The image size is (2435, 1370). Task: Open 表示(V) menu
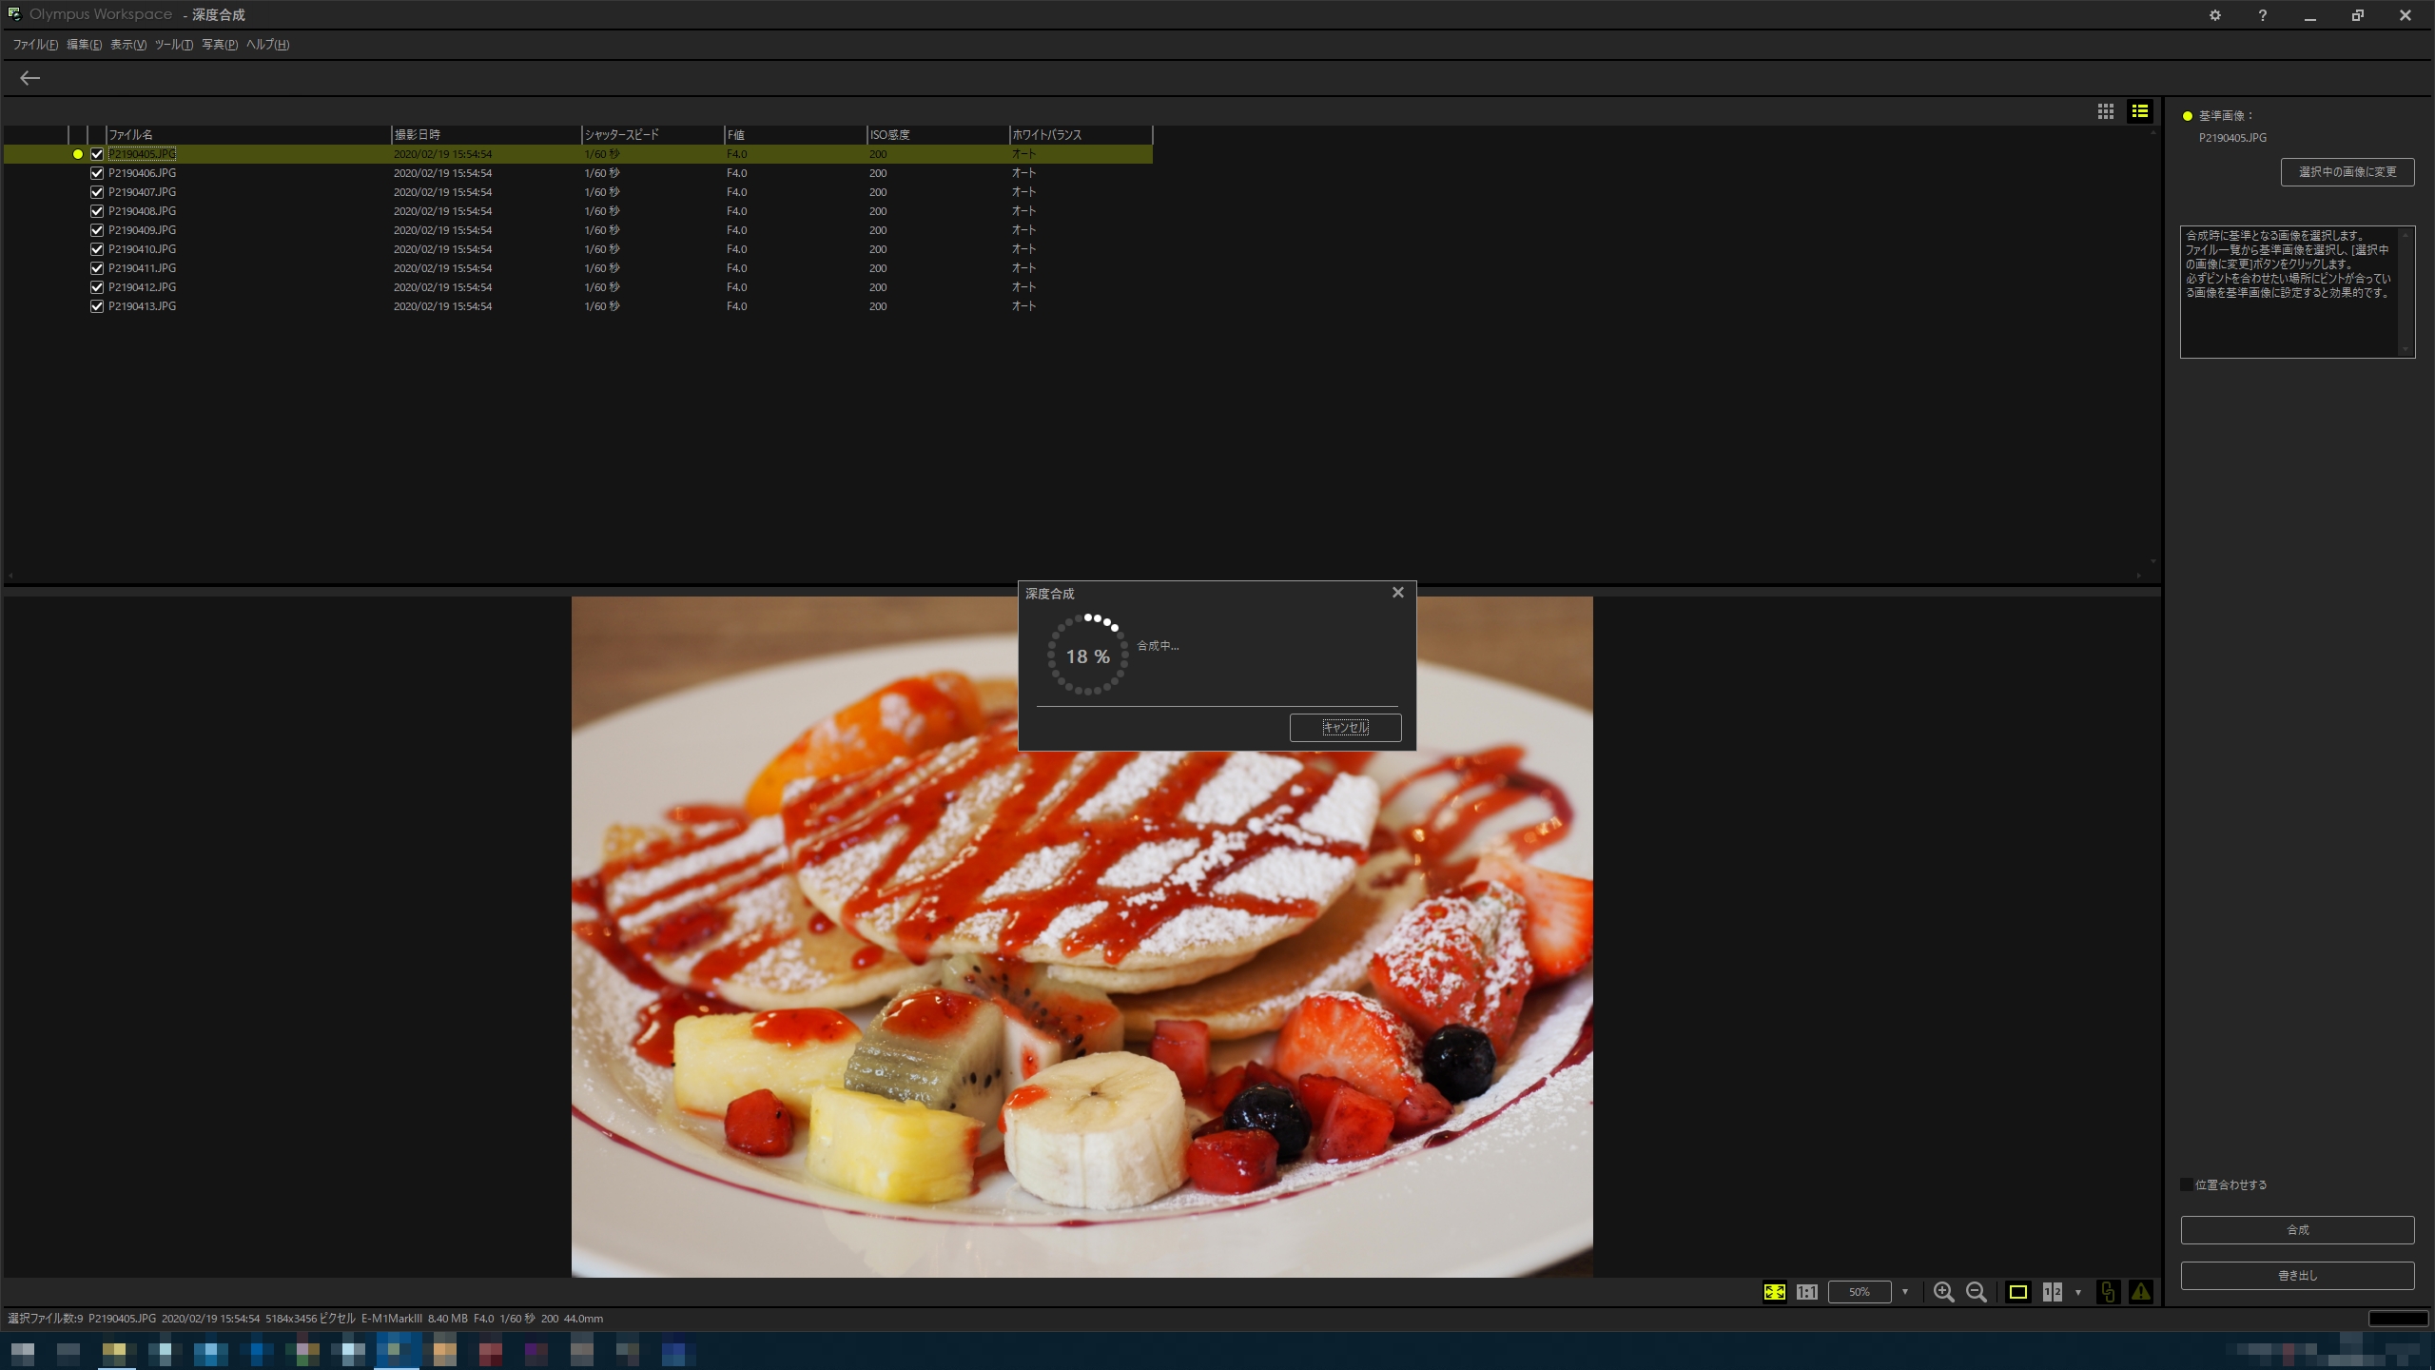click(x=128, y=45)
